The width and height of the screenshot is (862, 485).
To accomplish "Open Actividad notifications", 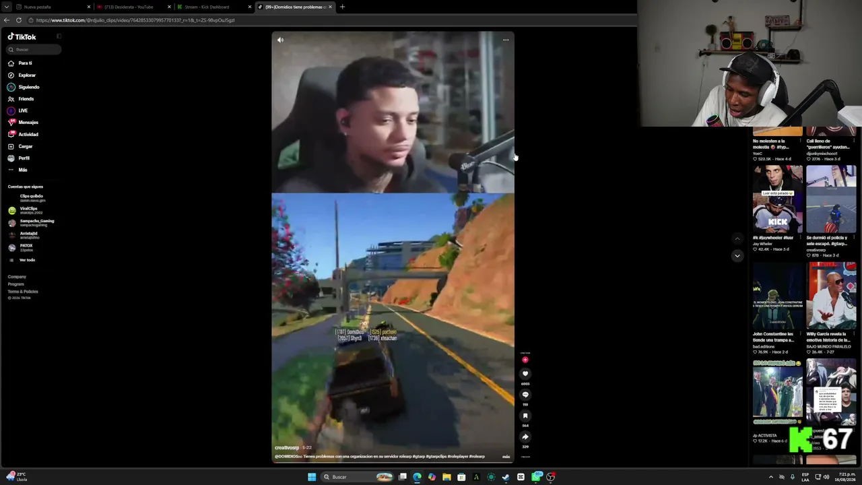I will point(23,135).
